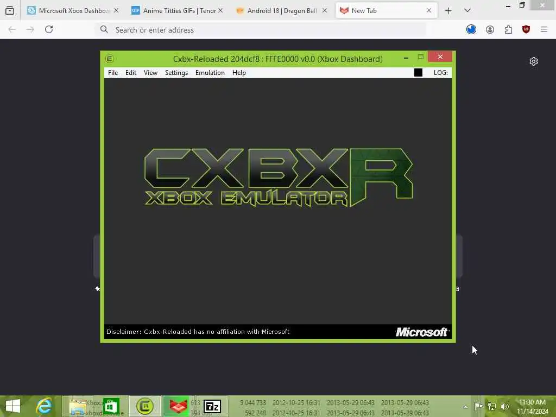This screenshot has height=417, width=556.
Task: Open the Help menu in Cxbx-Reloaded
Action: (x=239, y=73)
